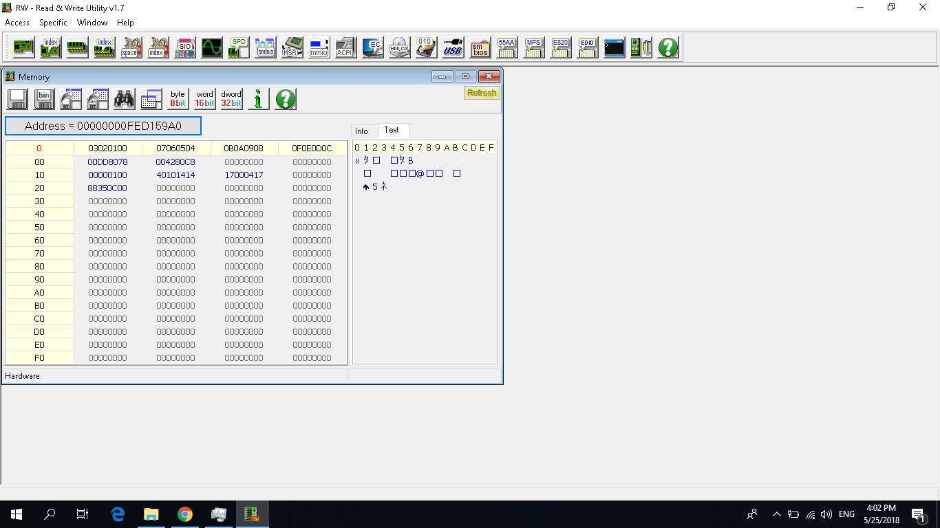Save memory dump with floppy icon
The image size is (940, 528).
tap(17, 99)
